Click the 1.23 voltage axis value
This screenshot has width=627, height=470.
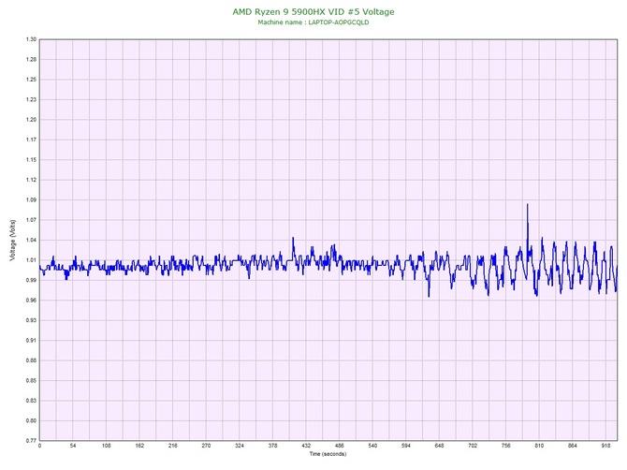[31, 99]
